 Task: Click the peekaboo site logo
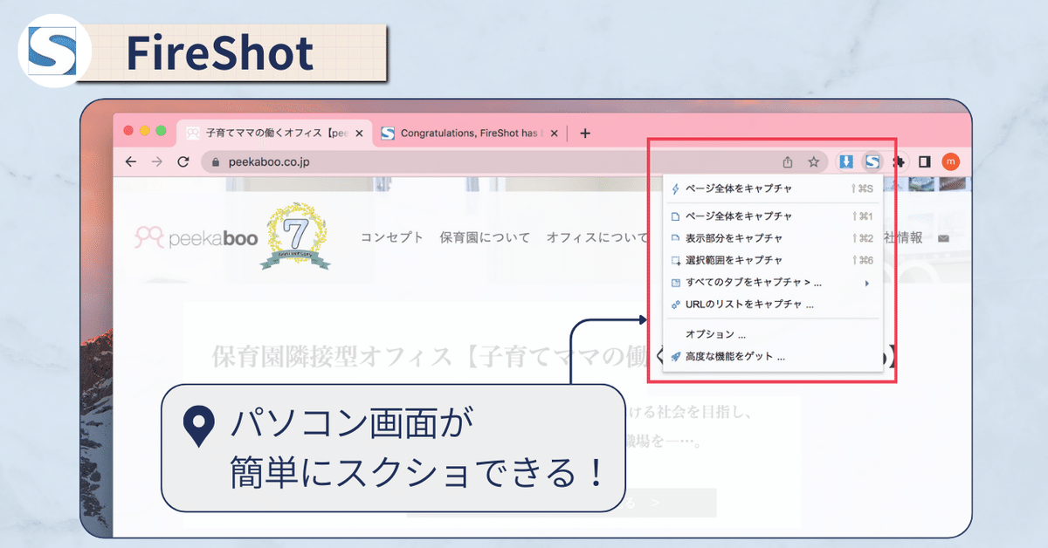pos(197,236)
